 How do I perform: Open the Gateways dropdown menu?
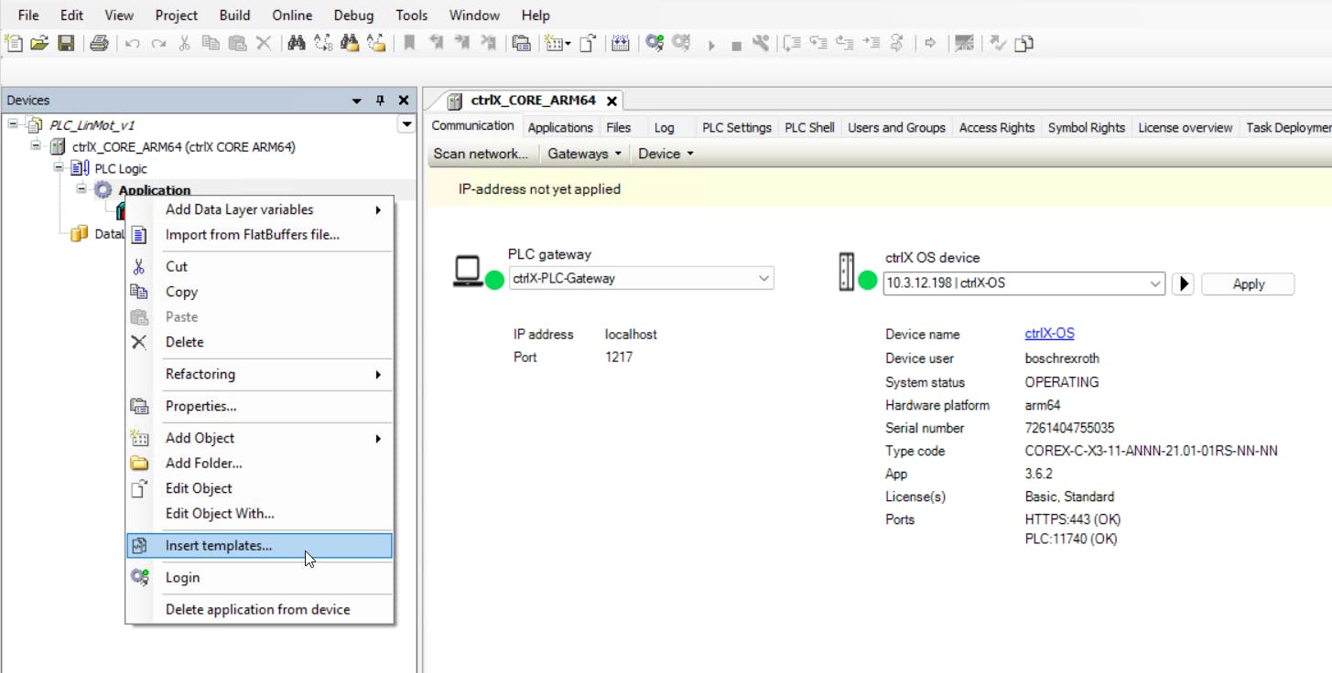(584, 154)
